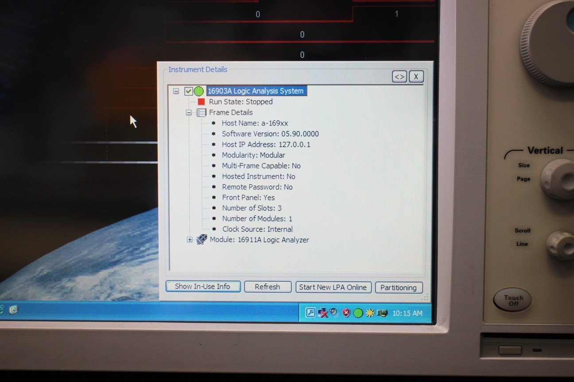The width and height of the screenshot is (574, 382).
Task: Collapse the Frame Details node
Action: (x=189, y=112)
